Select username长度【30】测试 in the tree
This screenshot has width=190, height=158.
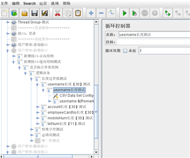69,84
